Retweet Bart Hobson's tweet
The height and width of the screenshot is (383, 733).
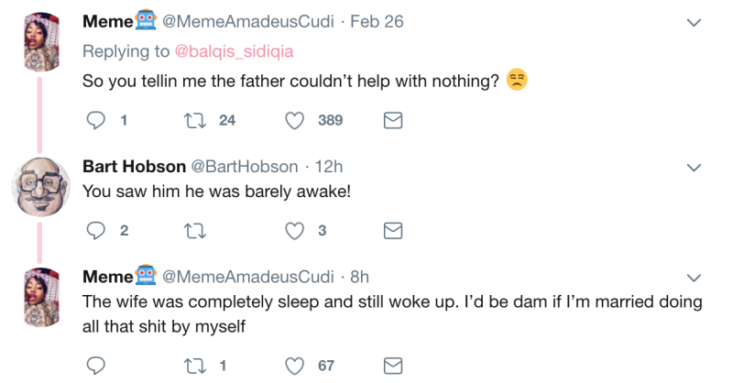pyautogui.click(x=195, y=231)
